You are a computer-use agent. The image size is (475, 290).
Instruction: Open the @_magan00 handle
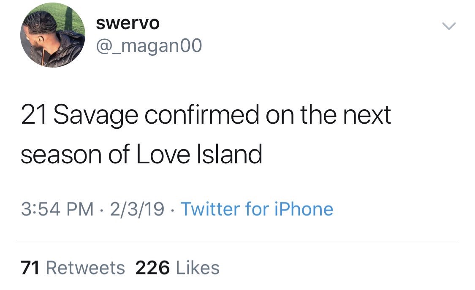pos(149,46)
